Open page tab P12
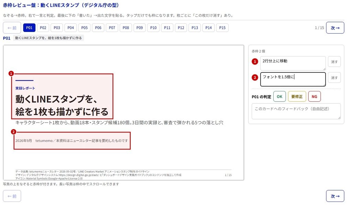The height and width of the screenshot is (205, 352). [x=181, y=28]
